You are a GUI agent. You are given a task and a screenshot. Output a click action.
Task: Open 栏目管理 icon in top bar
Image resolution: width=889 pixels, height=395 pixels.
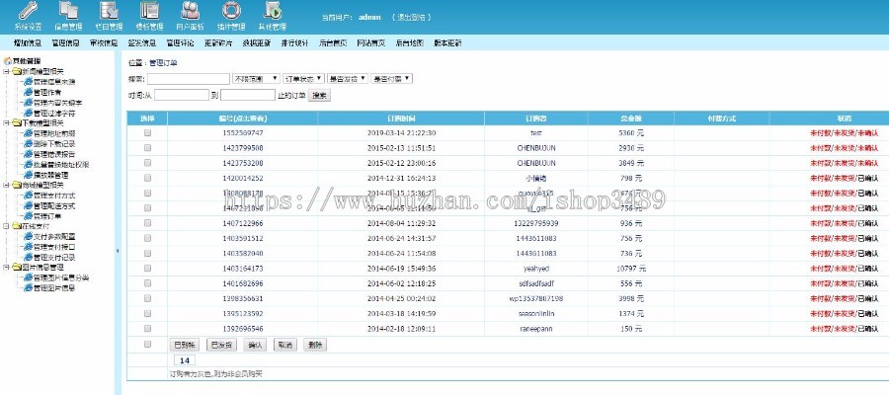109,11
